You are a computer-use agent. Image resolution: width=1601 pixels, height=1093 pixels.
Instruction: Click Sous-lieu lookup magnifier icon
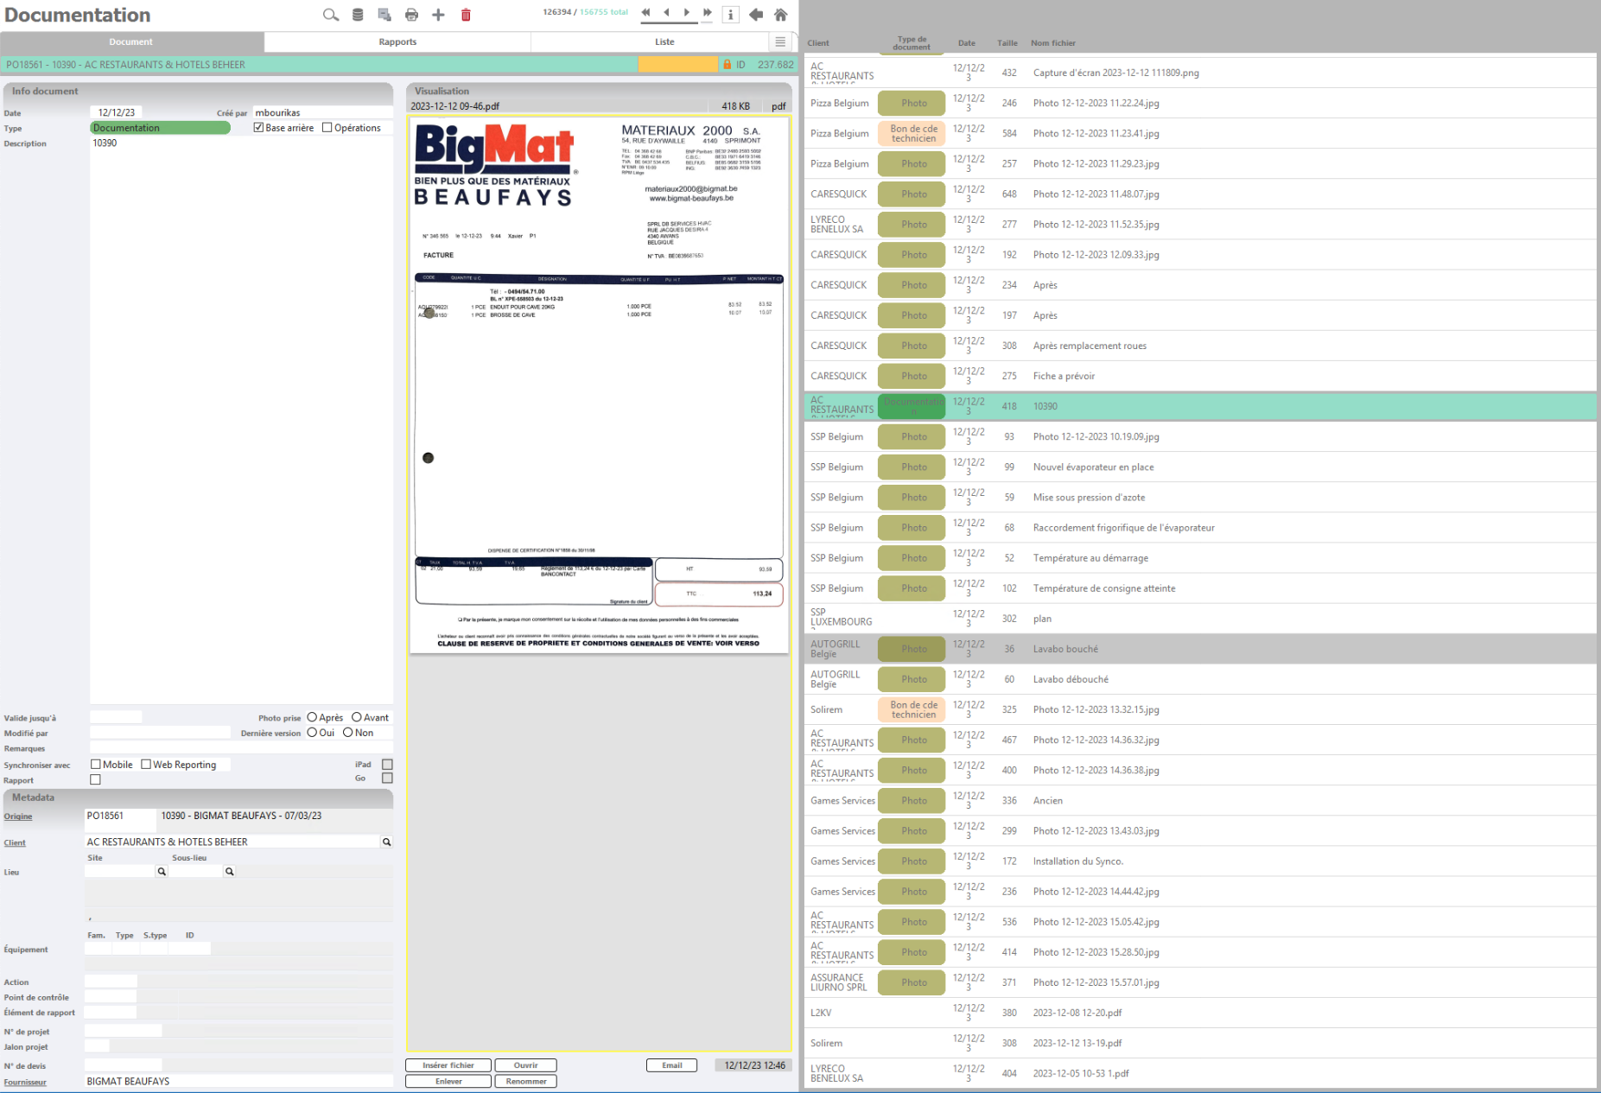(230, 872)
